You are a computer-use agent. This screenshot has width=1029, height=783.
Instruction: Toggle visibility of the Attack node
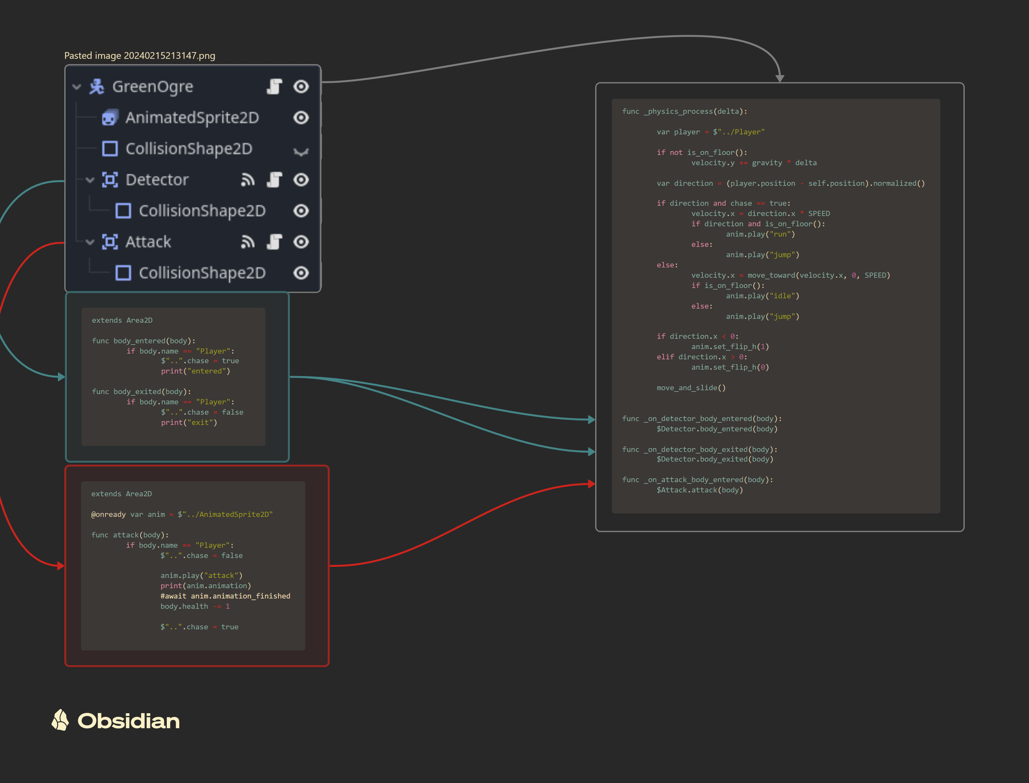[301, 242]
